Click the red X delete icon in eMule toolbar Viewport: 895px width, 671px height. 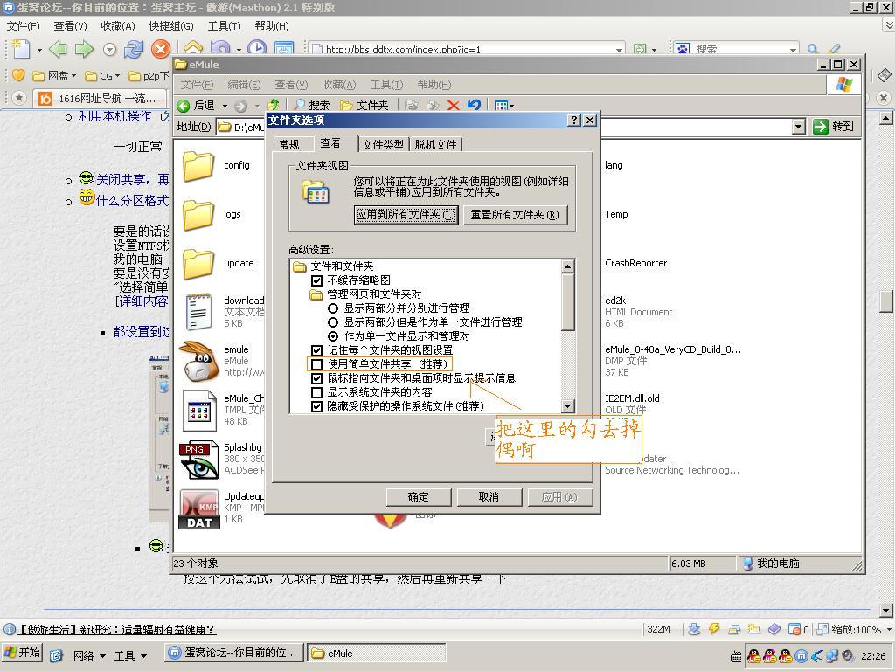tap(454, 105)
